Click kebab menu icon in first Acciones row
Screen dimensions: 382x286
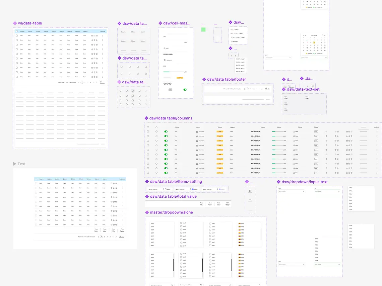(103, 35)
